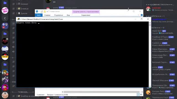
Task: Expand the server folder above the Dests server
Action: tap(5, 34)
